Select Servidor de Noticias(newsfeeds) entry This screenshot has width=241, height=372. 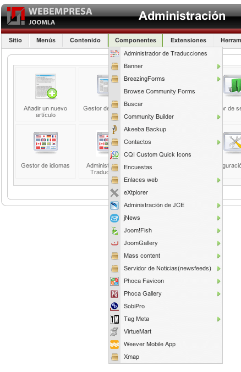coord(166,269)
